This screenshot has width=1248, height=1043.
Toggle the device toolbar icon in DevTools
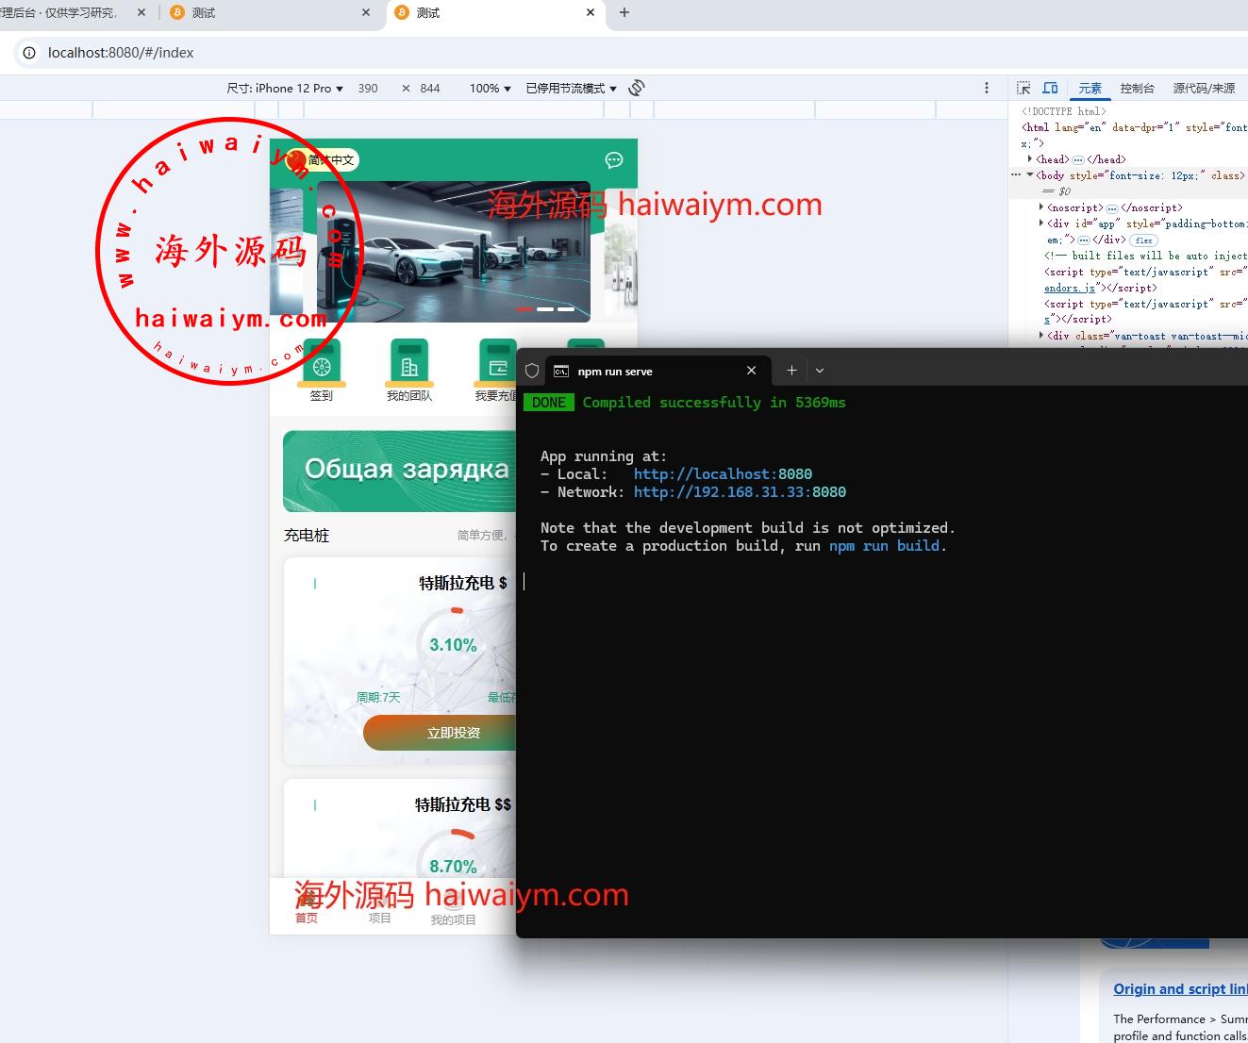pyautogui.click(x=1050, y=88)
